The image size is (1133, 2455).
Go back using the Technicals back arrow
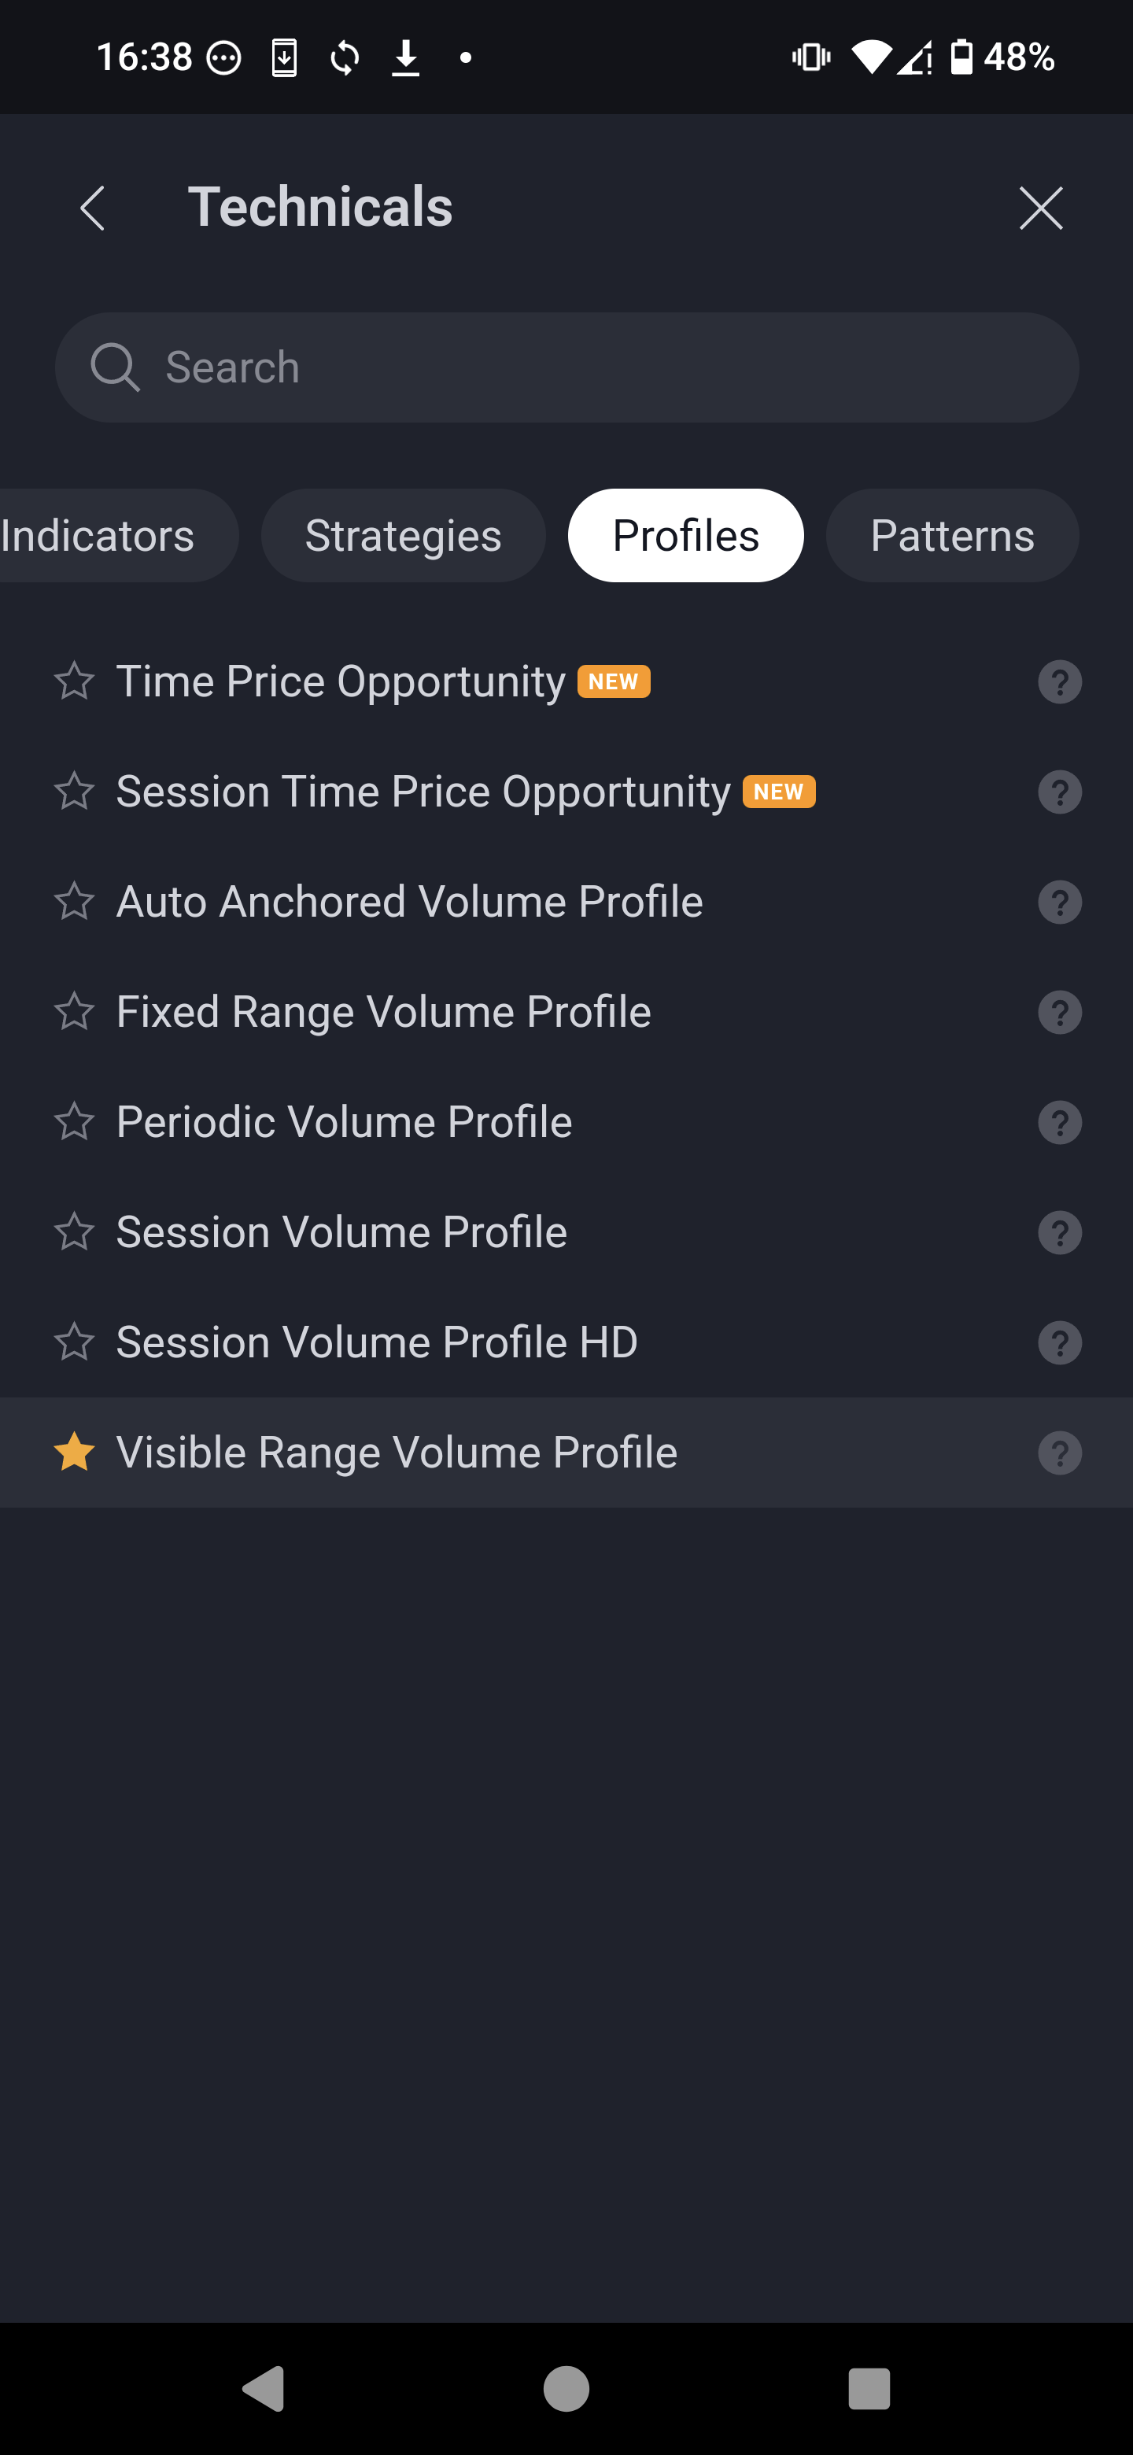(92, 208)
